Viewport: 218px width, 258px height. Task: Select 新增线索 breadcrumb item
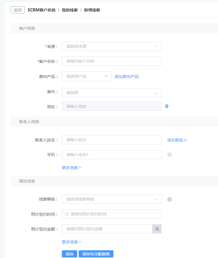92,10
